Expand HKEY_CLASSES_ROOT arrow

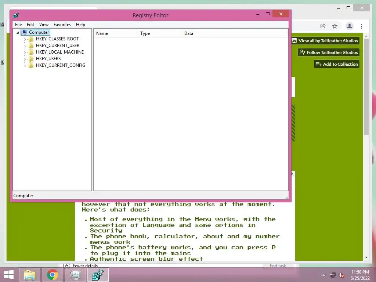25,39
